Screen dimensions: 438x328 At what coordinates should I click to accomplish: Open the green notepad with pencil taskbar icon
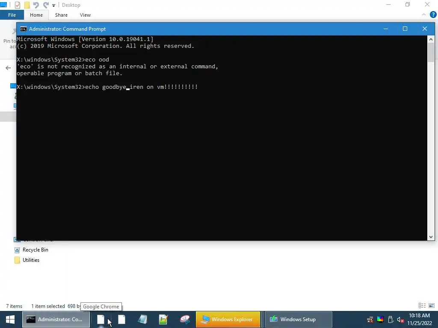tap(163, 319)
